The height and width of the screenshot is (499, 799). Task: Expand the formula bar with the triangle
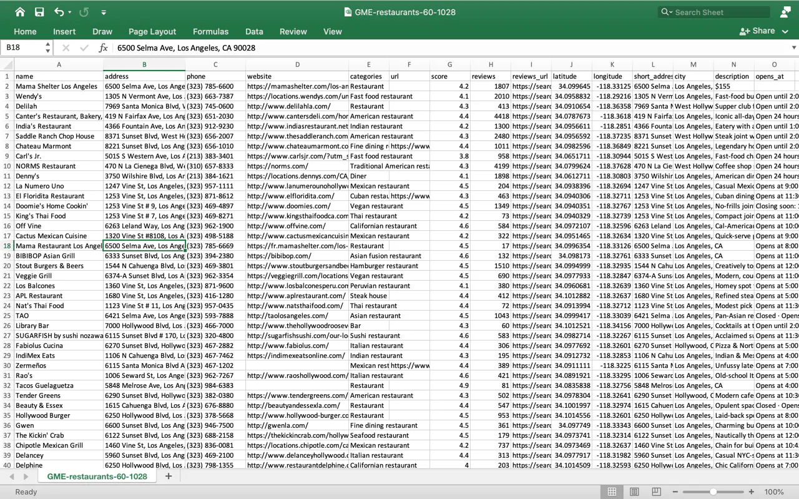[x=794, y=47]
